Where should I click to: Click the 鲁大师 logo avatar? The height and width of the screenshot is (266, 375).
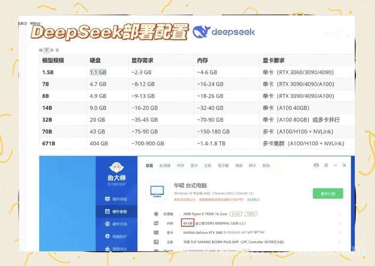coord(117,168)
